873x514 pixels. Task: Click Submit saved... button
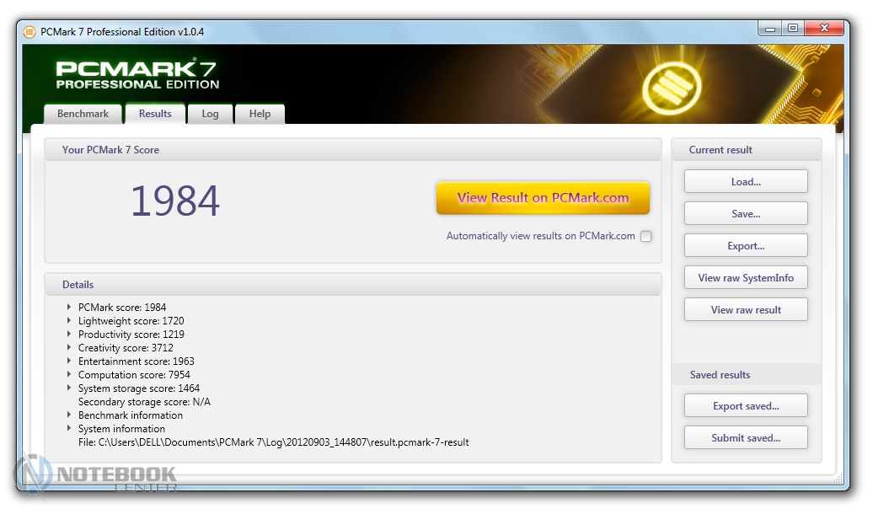tap(746, 438)
